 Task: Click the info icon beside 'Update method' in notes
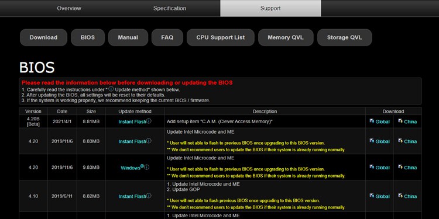[x=111, y=89]
